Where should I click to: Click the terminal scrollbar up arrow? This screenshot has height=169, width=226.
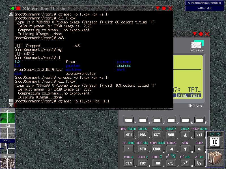(x=11, y=14)
